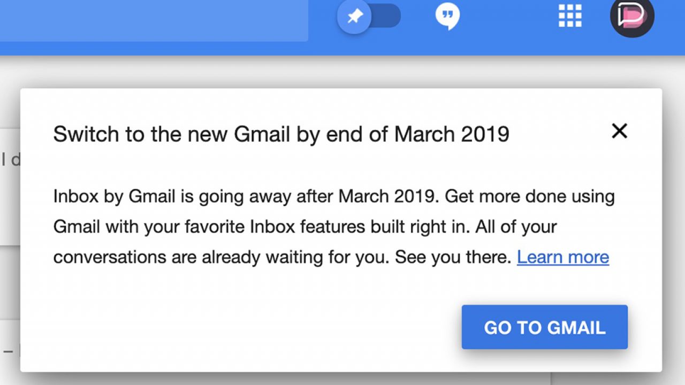Click the dialog title "Switch to the new Gmail"
This screenshot has height=385, width=685.
171,134
